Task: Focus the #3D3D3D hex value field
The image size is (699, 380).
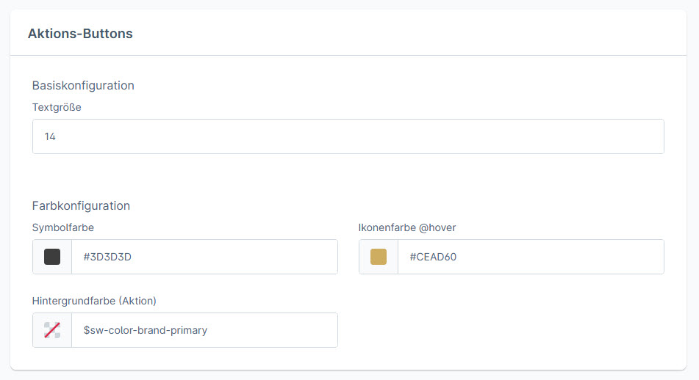Action: pos(204,257)
